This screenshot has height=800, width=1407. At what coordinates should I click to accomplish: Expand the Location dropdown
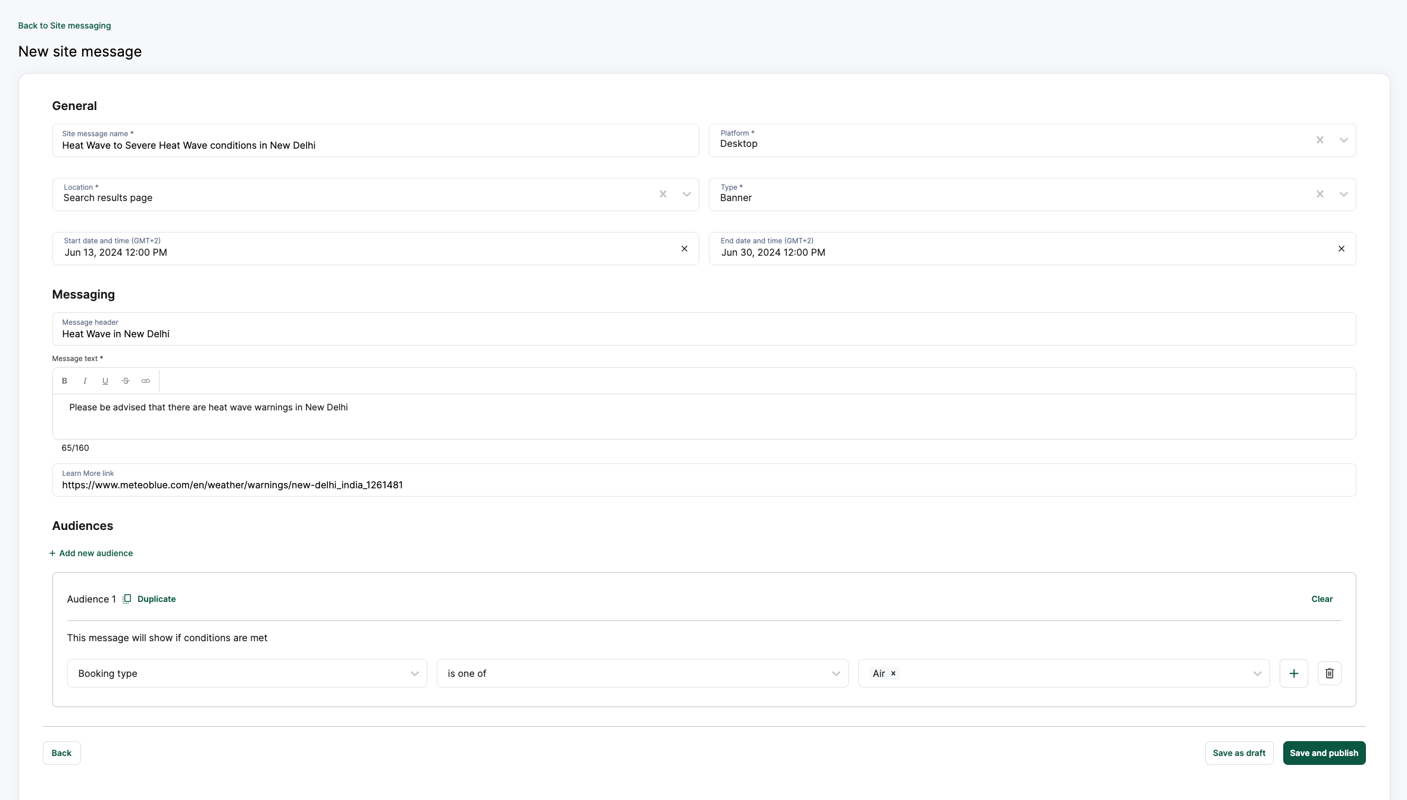pyautogui.click(x=687, y=194)
